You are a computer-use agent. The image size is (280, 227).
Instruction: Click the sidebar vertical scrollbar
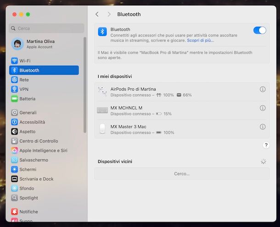click(85, 85)
